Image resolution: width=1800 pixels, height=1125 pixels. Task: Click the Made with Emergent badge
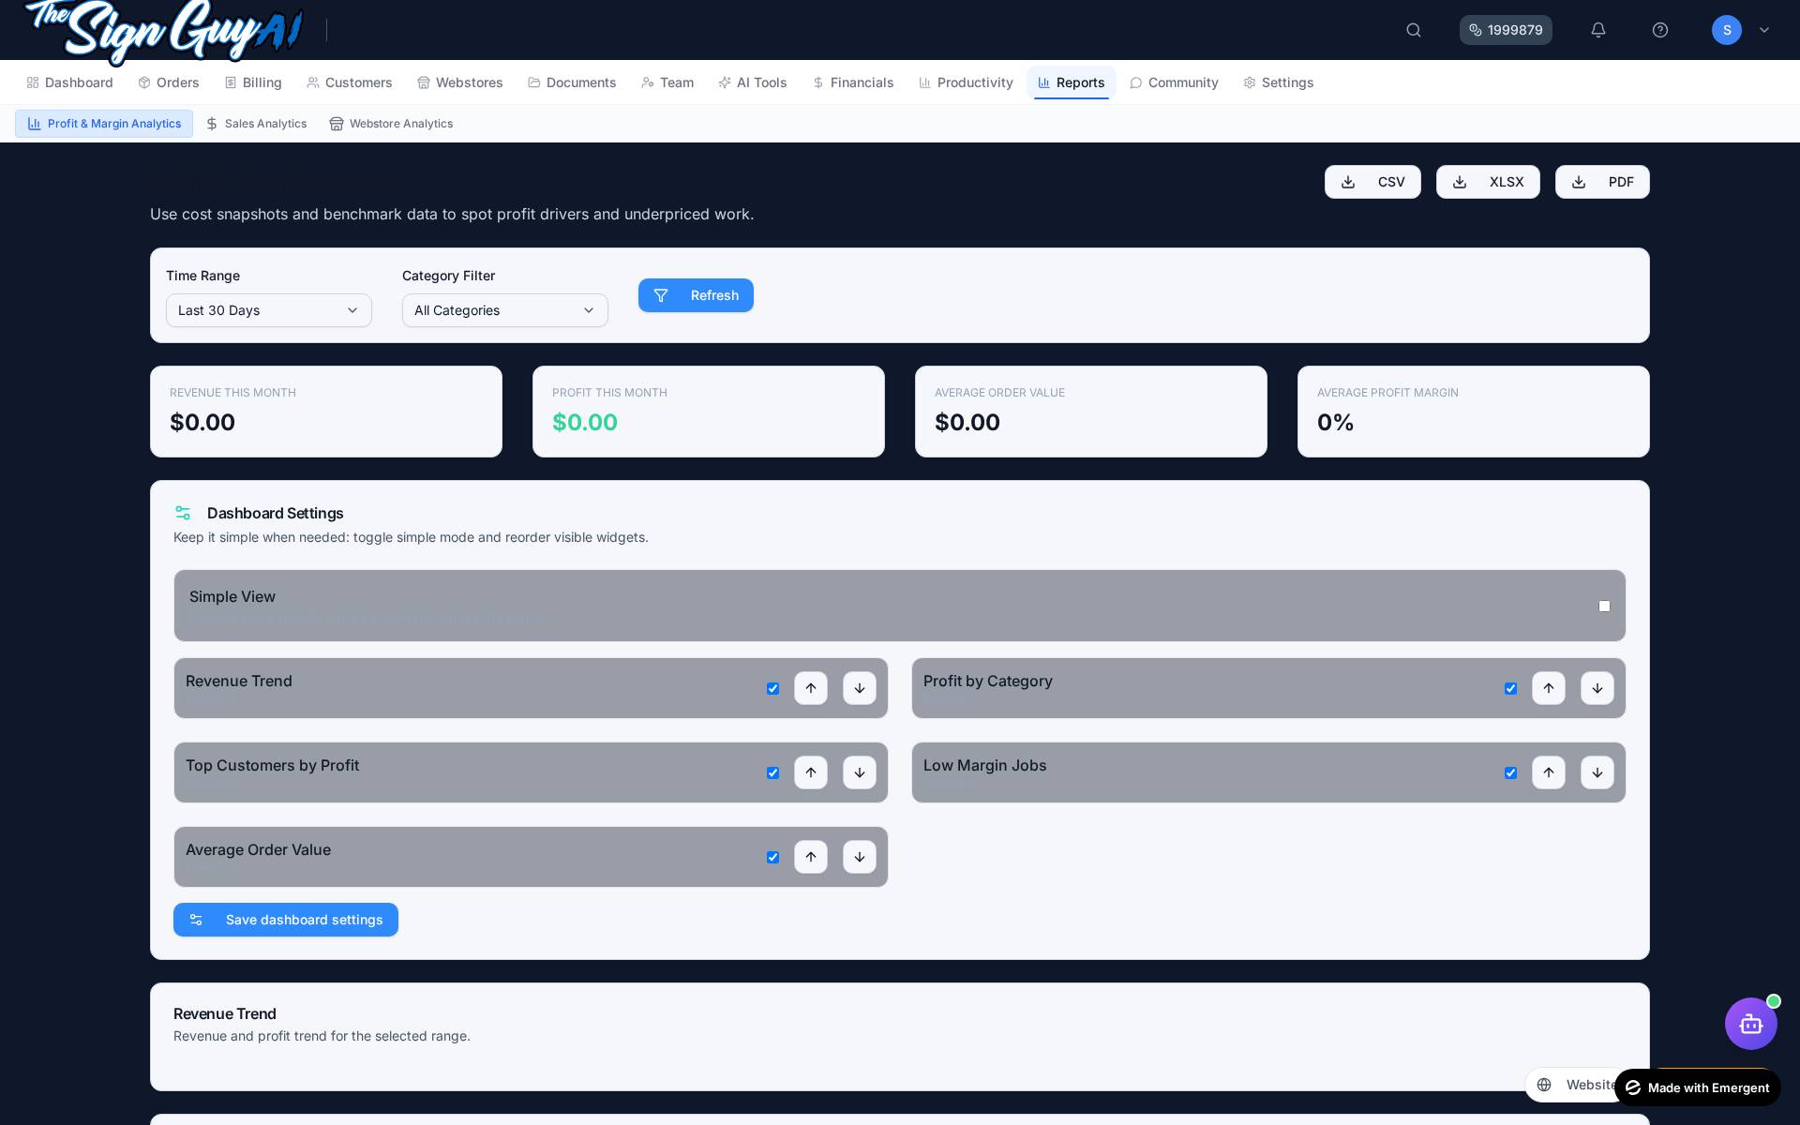pos(1698,1087)
